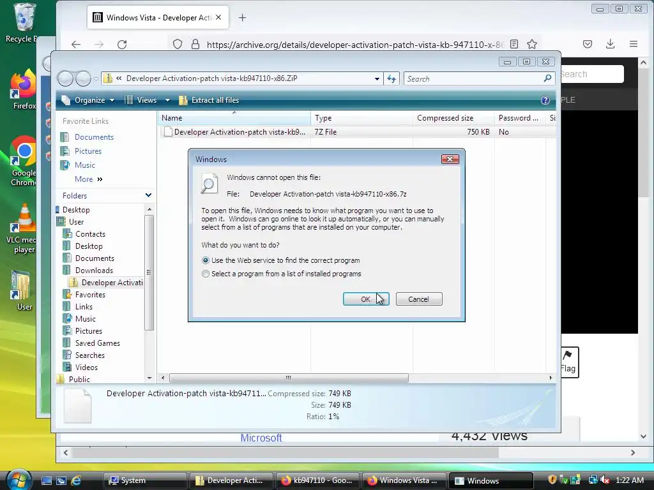Open Firefox downloads arrow icon

(610, 44)
